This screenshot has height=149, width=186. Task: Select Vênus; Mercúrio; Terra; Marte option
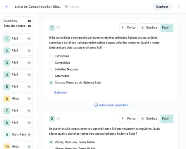(51, 142)
